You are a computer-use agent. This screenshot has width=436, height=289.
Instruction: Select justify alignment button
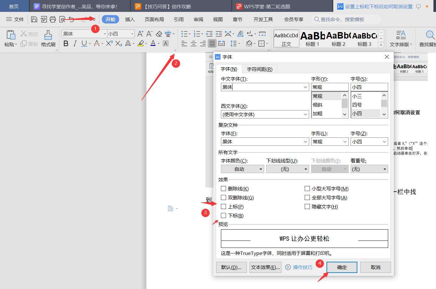212,43
